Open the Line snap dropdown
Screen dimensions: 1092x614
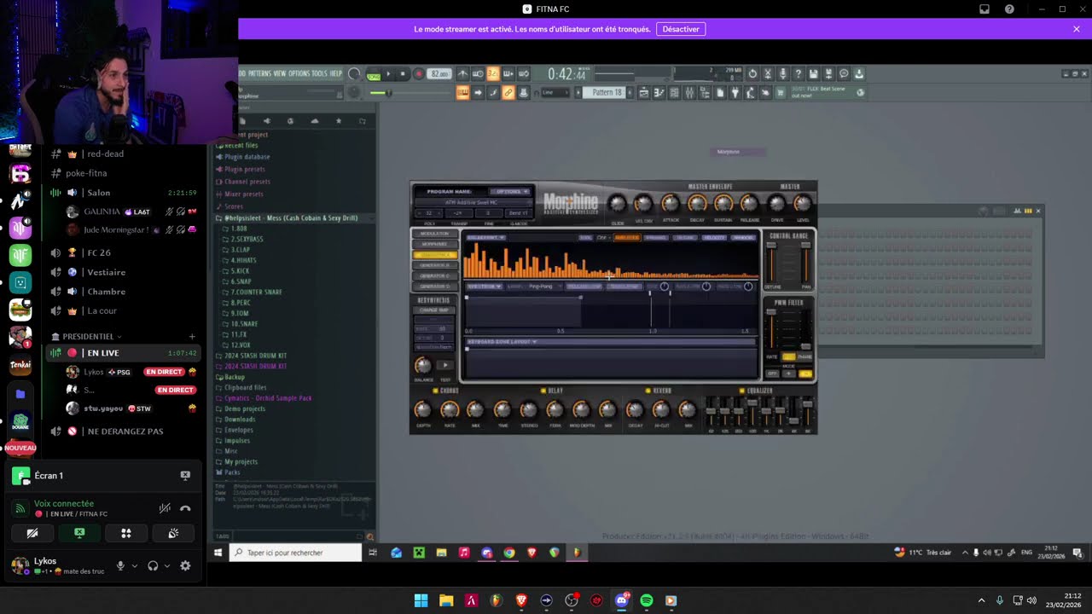[555, 93]
